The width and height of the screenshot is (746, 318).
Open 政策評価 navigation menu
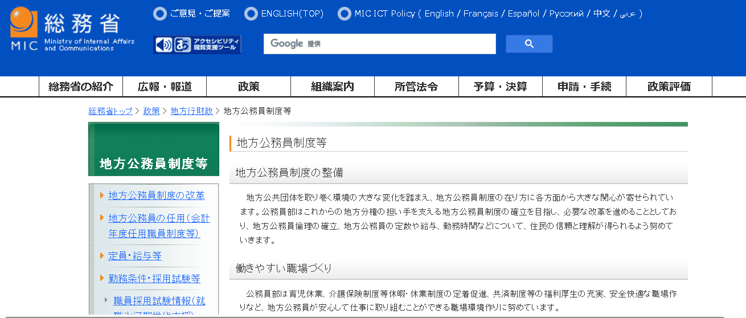[669, 87]
